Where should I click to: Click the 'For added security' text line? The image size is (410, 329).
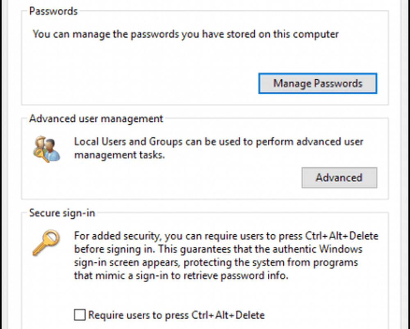tap(226, 236)
